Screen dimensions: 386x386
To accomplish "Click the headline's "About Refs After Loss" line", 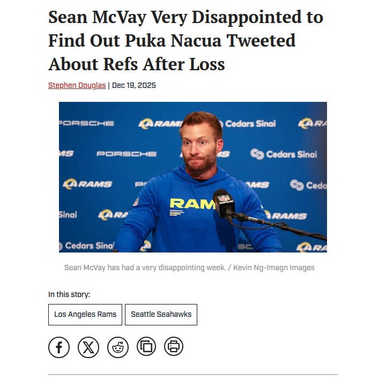I will click(x=137, y=64).
